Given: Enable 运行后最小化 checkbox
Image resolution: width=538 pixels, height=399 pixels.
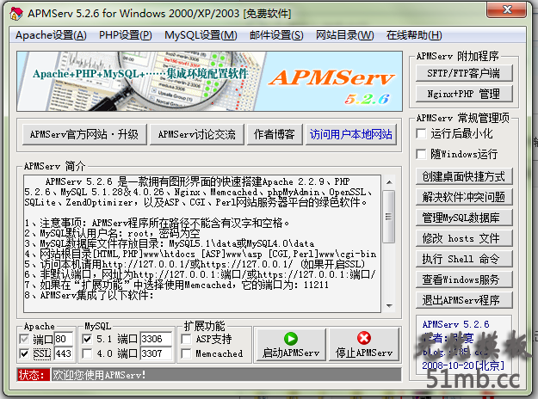Looking at the screenshot, I should point(421,133).
